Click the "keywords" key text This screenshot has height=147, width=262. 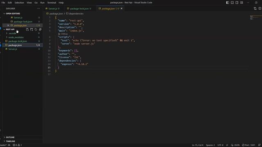65,51
